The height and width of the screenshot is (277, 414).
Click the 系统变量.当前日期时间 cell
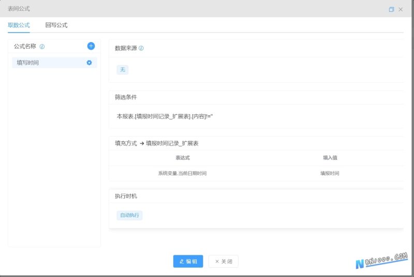(x=183, y=173)
